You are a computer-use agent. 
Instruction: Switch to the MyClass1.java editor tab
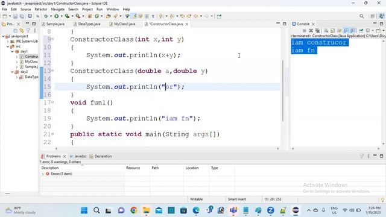coord(122,24)
